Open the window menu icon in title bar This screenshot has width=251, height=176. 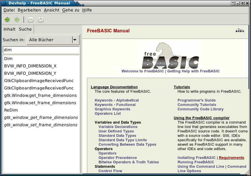tap(3, 3)
